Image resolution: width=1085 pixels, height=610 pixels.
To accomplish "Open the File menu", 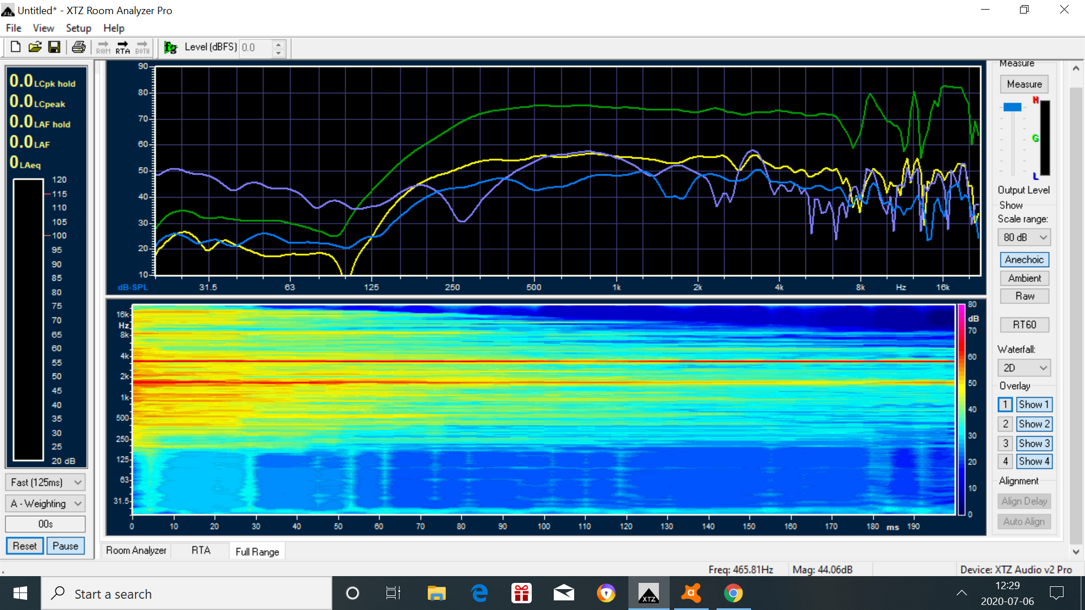I will [x=14, y=28].
